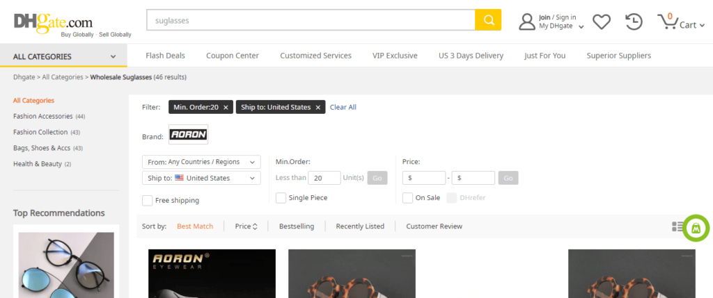The image size is (713, 298).
Task: Click the Min.Order units input field
Action: (x=324, y=179)
